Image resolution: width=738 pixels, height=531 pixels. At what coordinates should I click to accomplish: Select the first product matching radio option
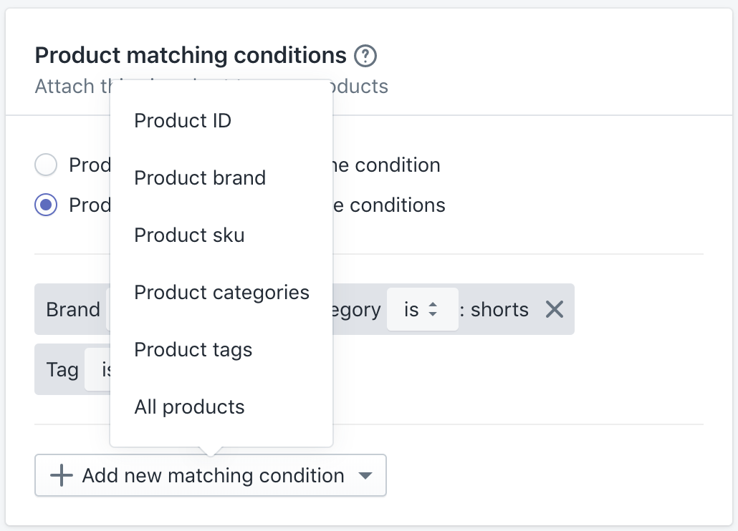46,165
